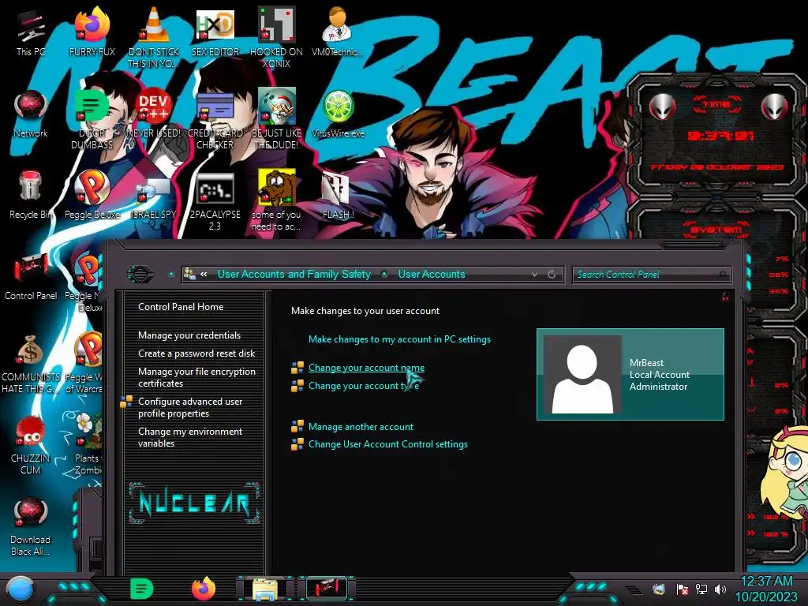Click Manage another account
808x606 pixels.
click(361, 427)
